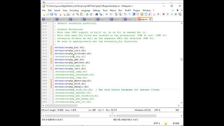This screenshot has height=126, width=224.
Task: Click editor horizontal scrollbar right arrow
Action: click(178, 106)
